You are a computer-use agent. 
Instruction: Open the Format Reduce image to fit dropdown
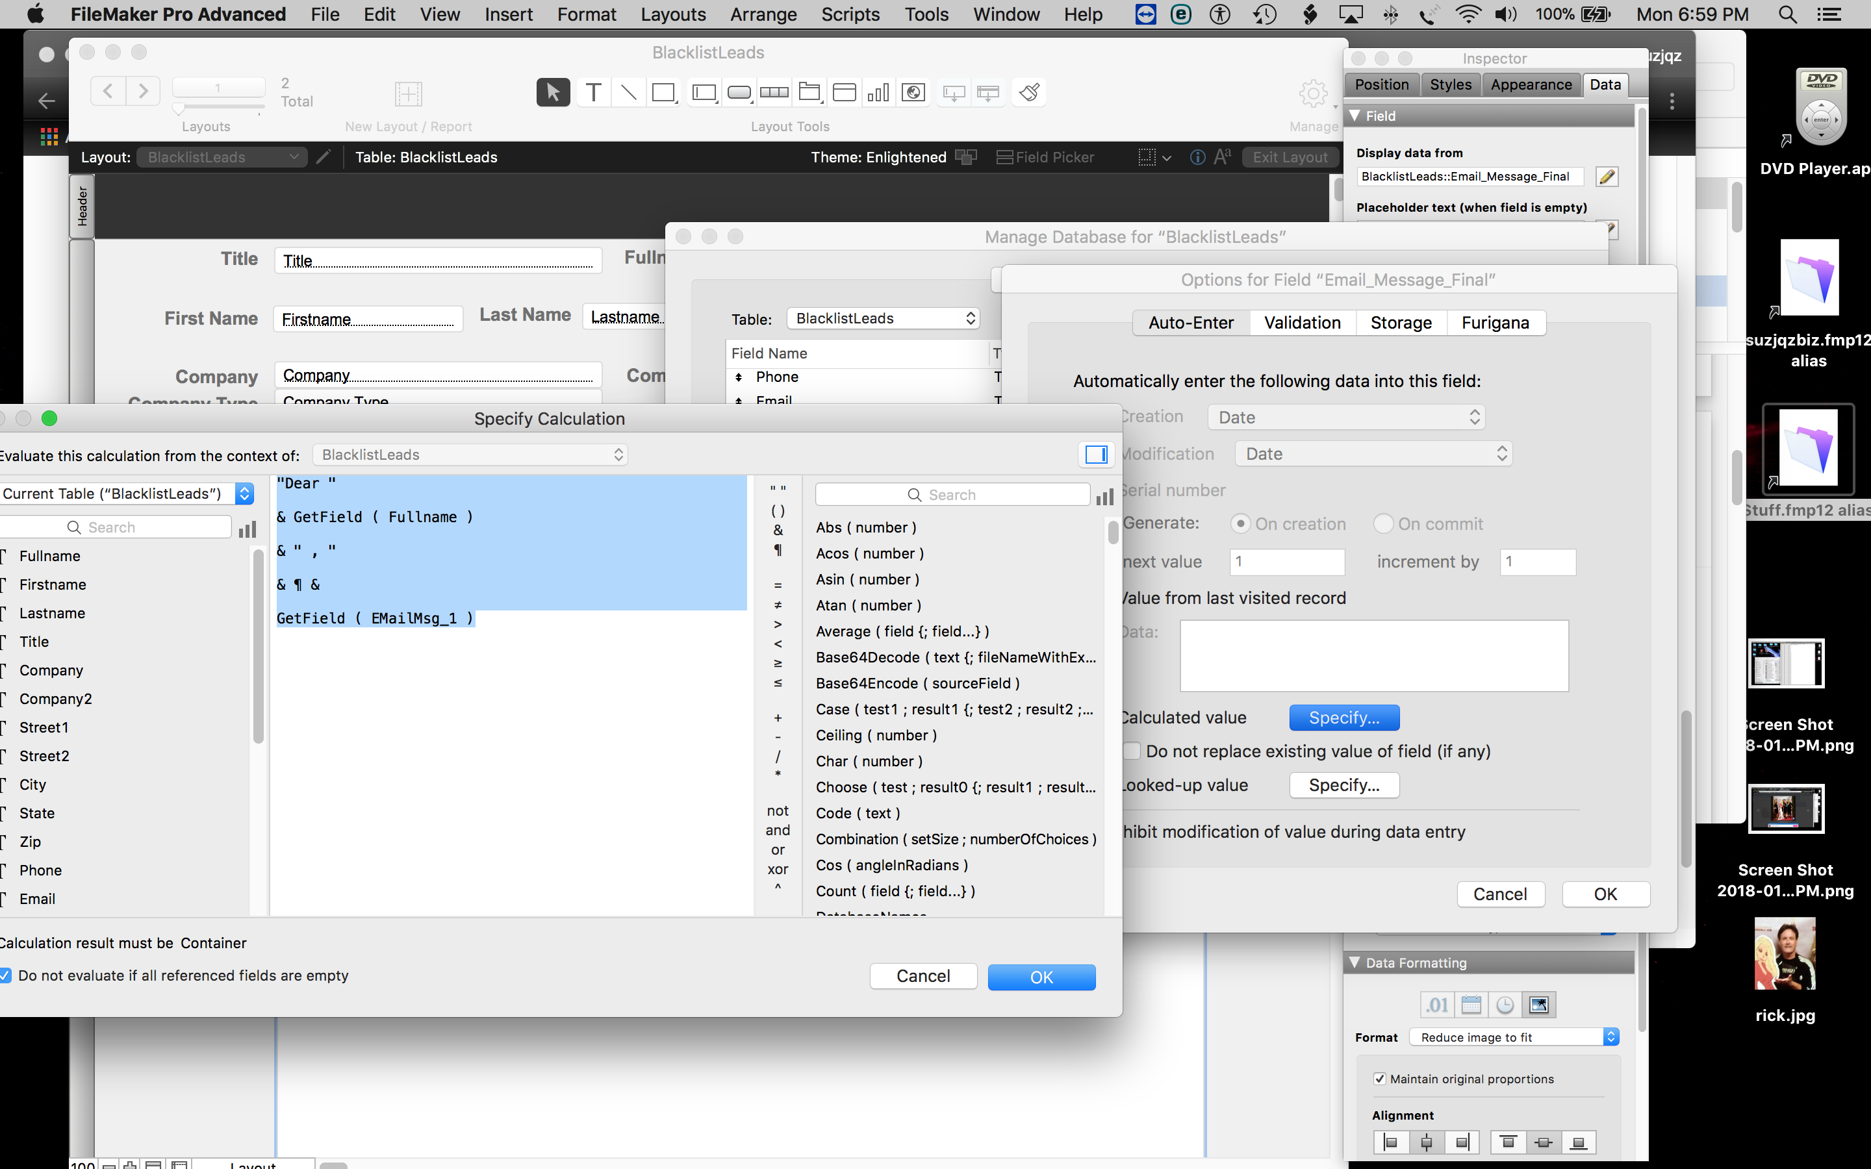(x=1514, y=1037)
